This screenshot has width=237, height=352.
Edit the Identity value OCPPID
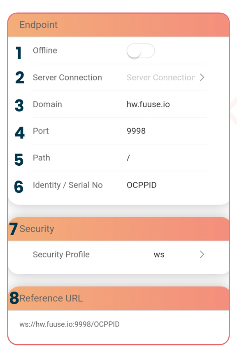click(x=142, y=185)
